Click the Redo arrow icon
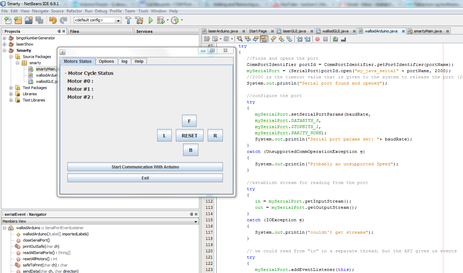The image size is (463, 273). pyautogui.click(x=63, y=20)
